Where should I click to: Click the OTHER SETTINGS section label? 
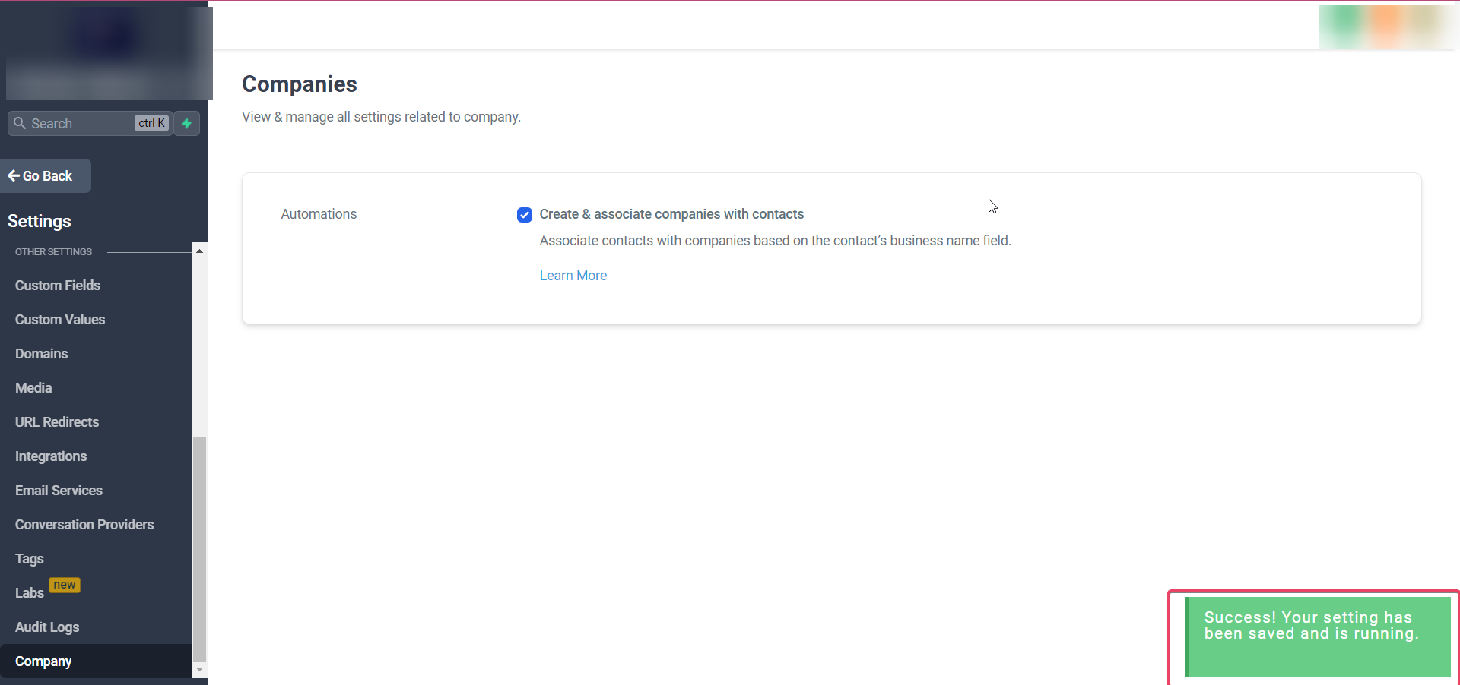(x=53, y=252)
